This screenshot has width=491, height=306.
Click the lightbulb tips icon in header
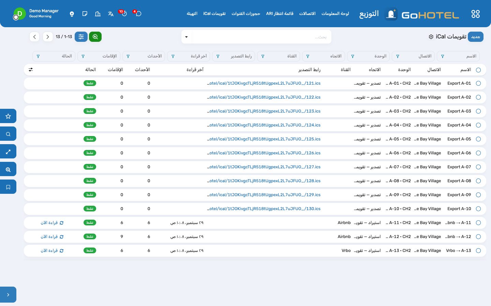(72, 14)
